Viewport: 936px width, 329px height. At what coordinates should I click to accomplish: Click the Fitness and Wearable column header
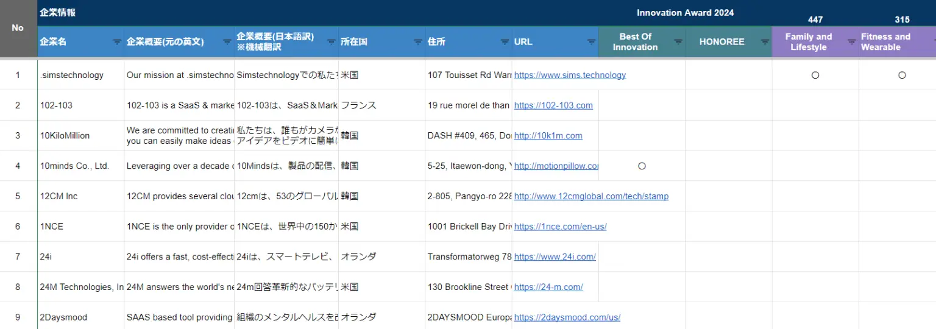point(885,42)
